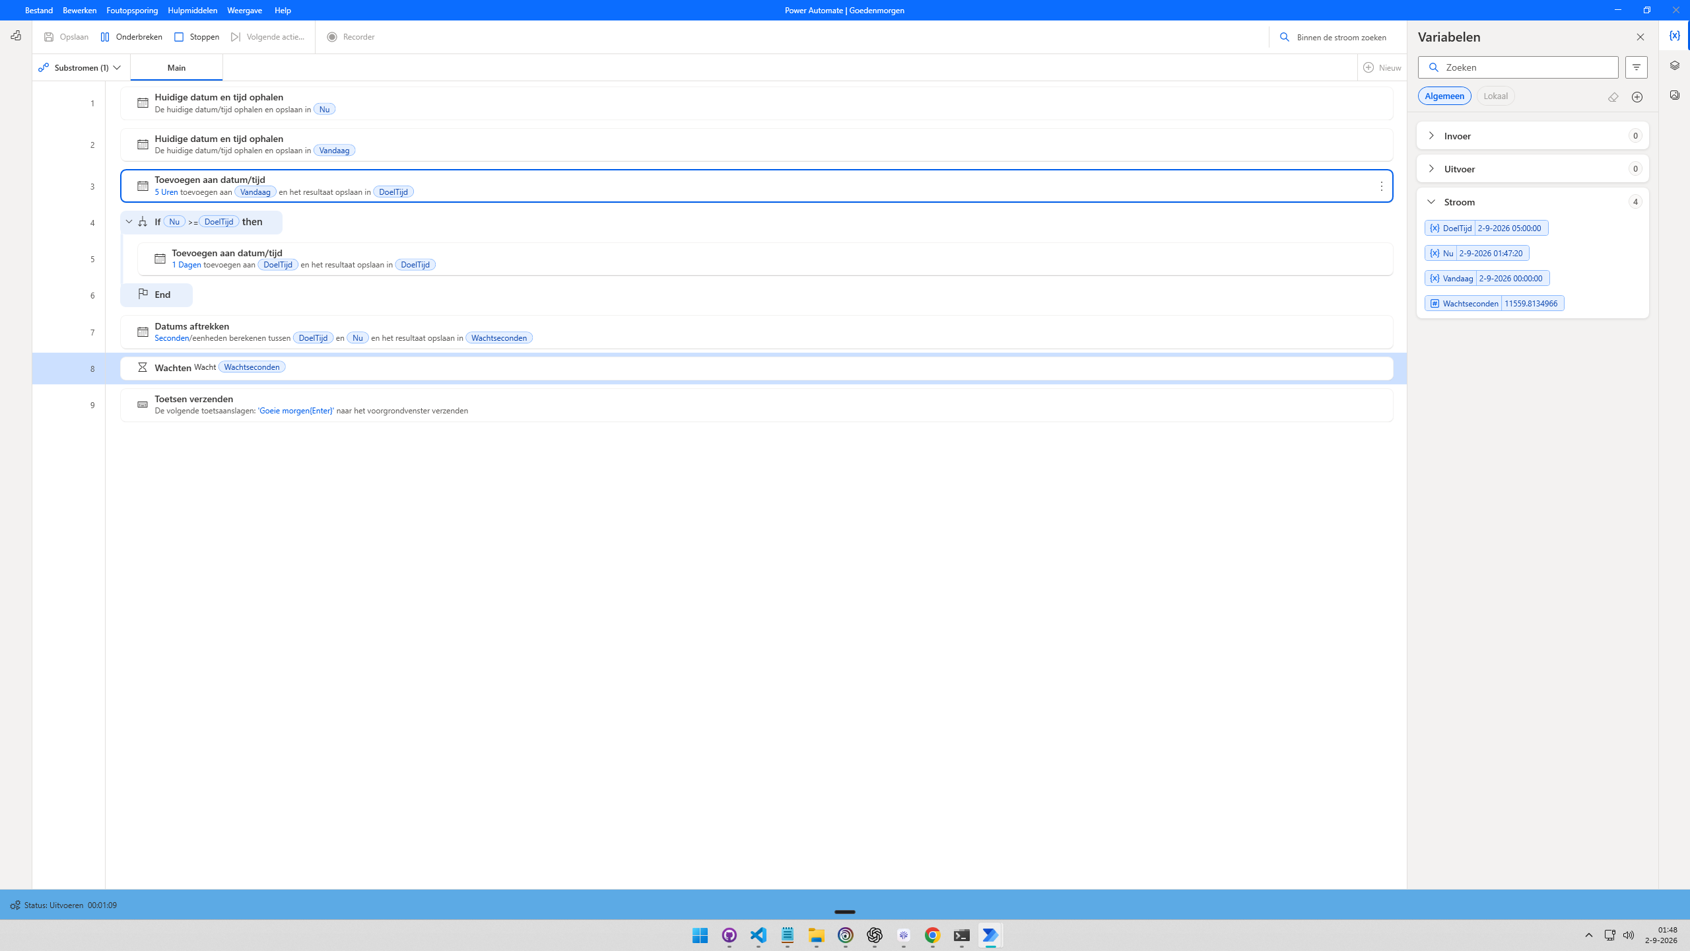1690x951 pixels.
Task: Switch to the Main tab
Action: [176, 68]
